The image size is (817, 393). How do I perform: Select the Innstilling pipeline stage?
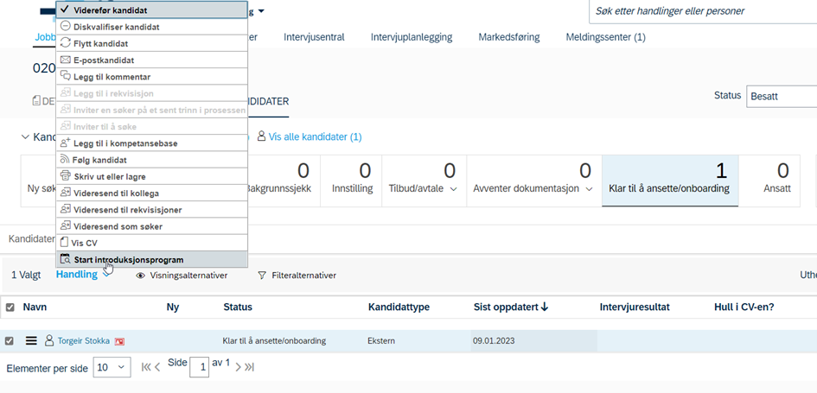point(352,181)
